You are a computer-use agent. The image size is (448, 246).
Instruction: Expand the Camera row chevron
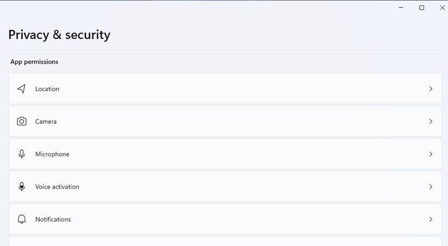click(x=431, y=122)
